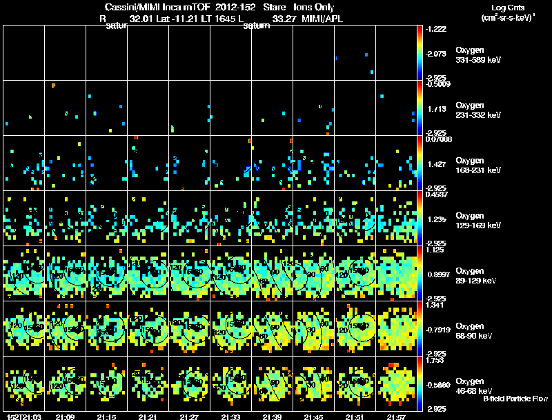Select the 21:03 thumbnail in 89-129 keV row
The height and width of the screenshot is (420, 552).
24,273
